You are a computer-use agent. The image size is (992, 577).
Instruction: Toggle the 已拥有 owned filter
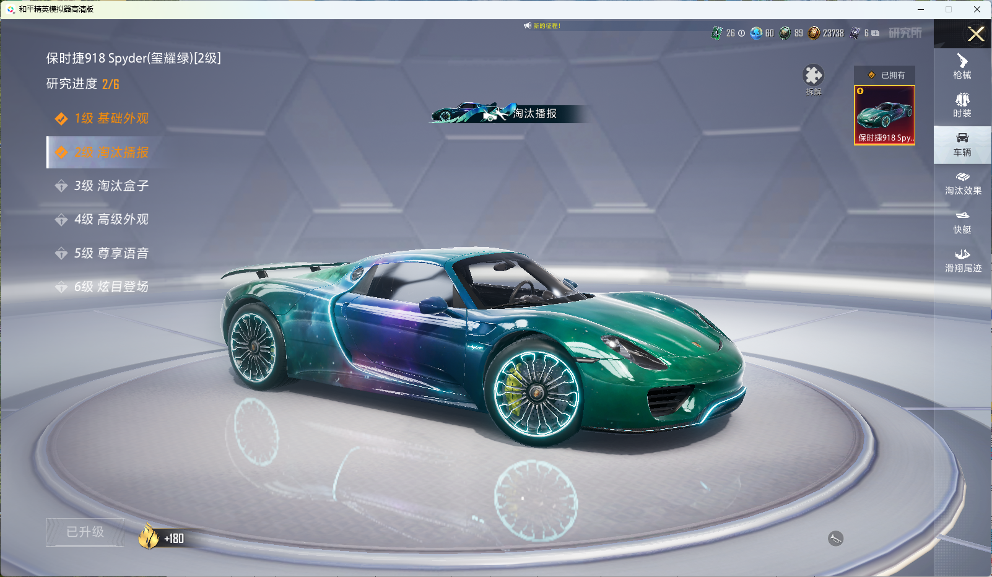pos(884,75)
